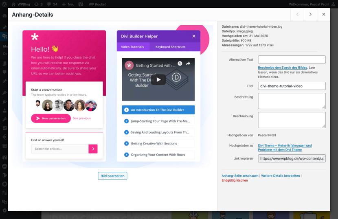
Task: Open the updates icon showing 3
Action: tap(37, 4)
